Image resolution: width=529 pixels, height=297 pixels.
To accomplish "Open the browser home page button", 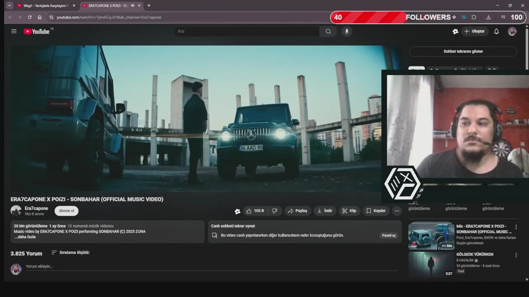I will [x=40, y=17].
